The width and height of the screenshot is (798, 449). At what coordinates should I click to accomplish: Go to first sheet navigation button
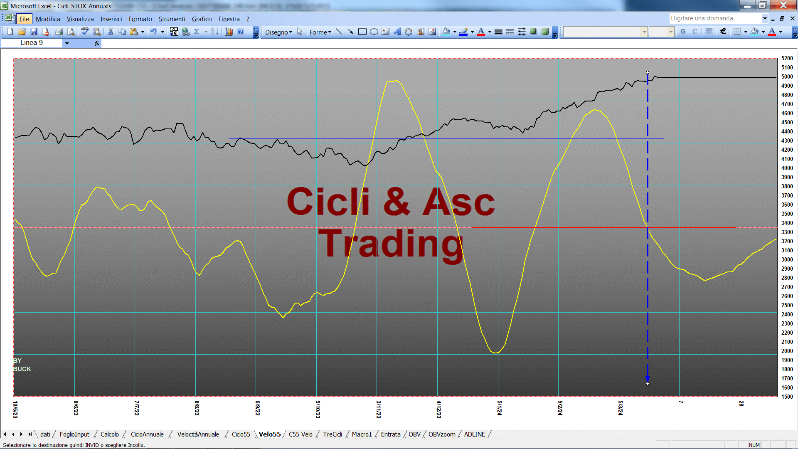[x=5, y=434]
